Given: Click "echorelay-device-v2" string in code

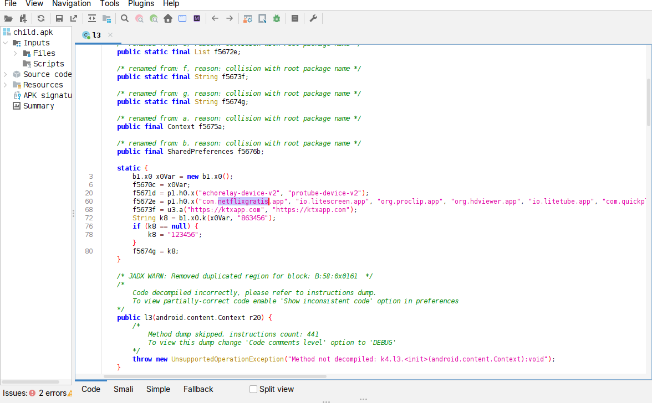Looking at the screenshot, I should coord(239,193).
